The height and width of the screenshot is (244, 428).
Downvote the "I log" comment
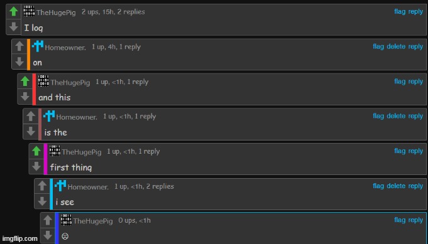tap(13, 27)
